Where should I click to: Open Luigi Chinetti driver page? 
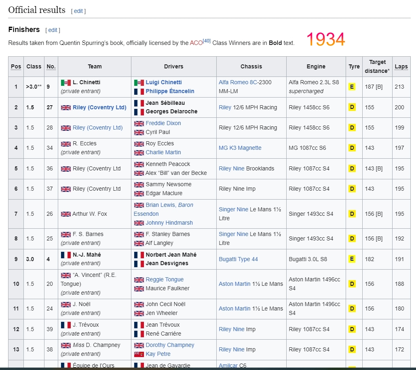(163, 82)
